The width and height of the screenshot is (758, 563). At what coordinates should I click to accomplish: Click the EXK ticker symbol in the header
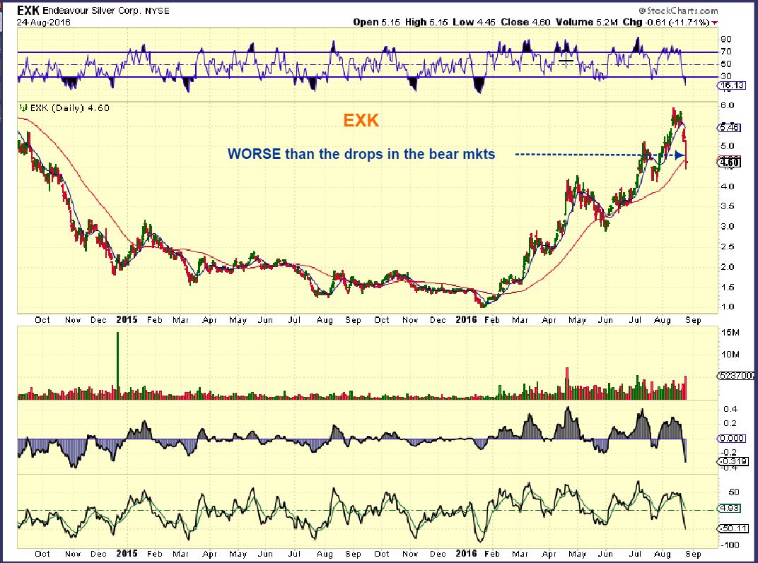pyautogui.click(x=28, y=11)
